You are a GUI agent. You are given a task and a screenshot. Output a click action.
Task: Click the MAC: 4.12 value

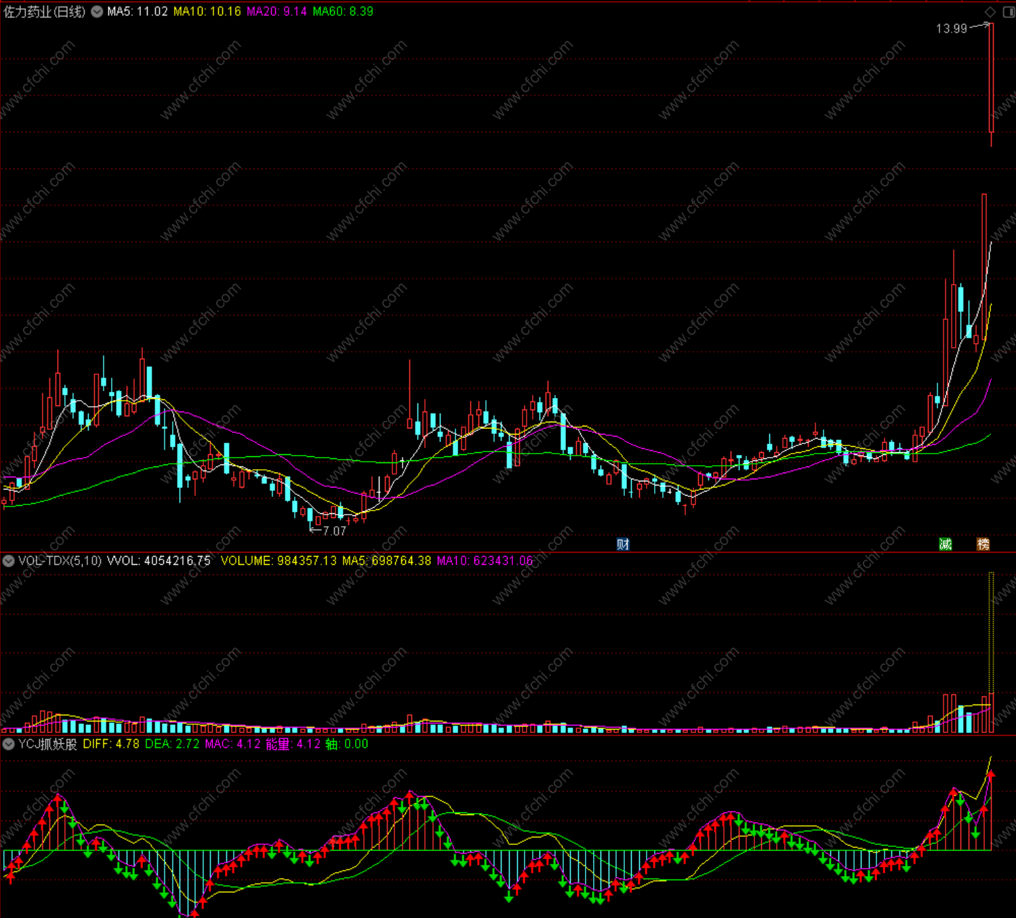pos(232,744)
